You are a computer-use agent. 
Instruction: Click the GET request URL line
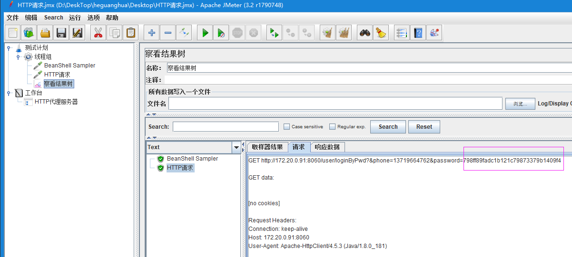tap(405, 161)
